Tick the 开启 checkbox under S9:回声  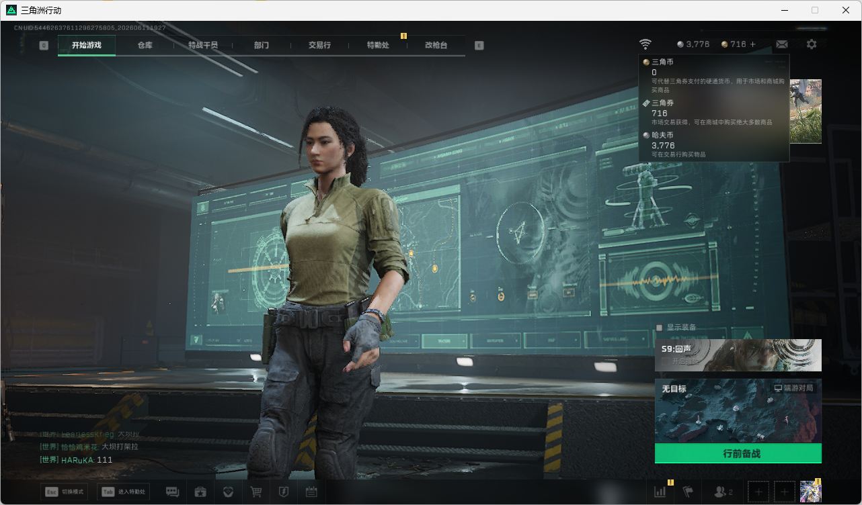coord(666,361)
